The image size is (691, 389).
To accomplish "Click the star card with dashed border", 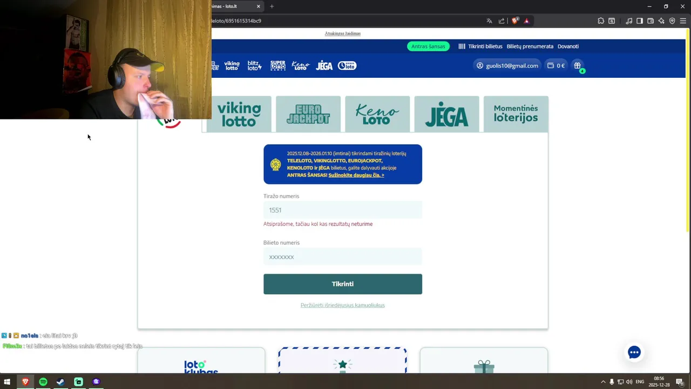I will [343, 360].
